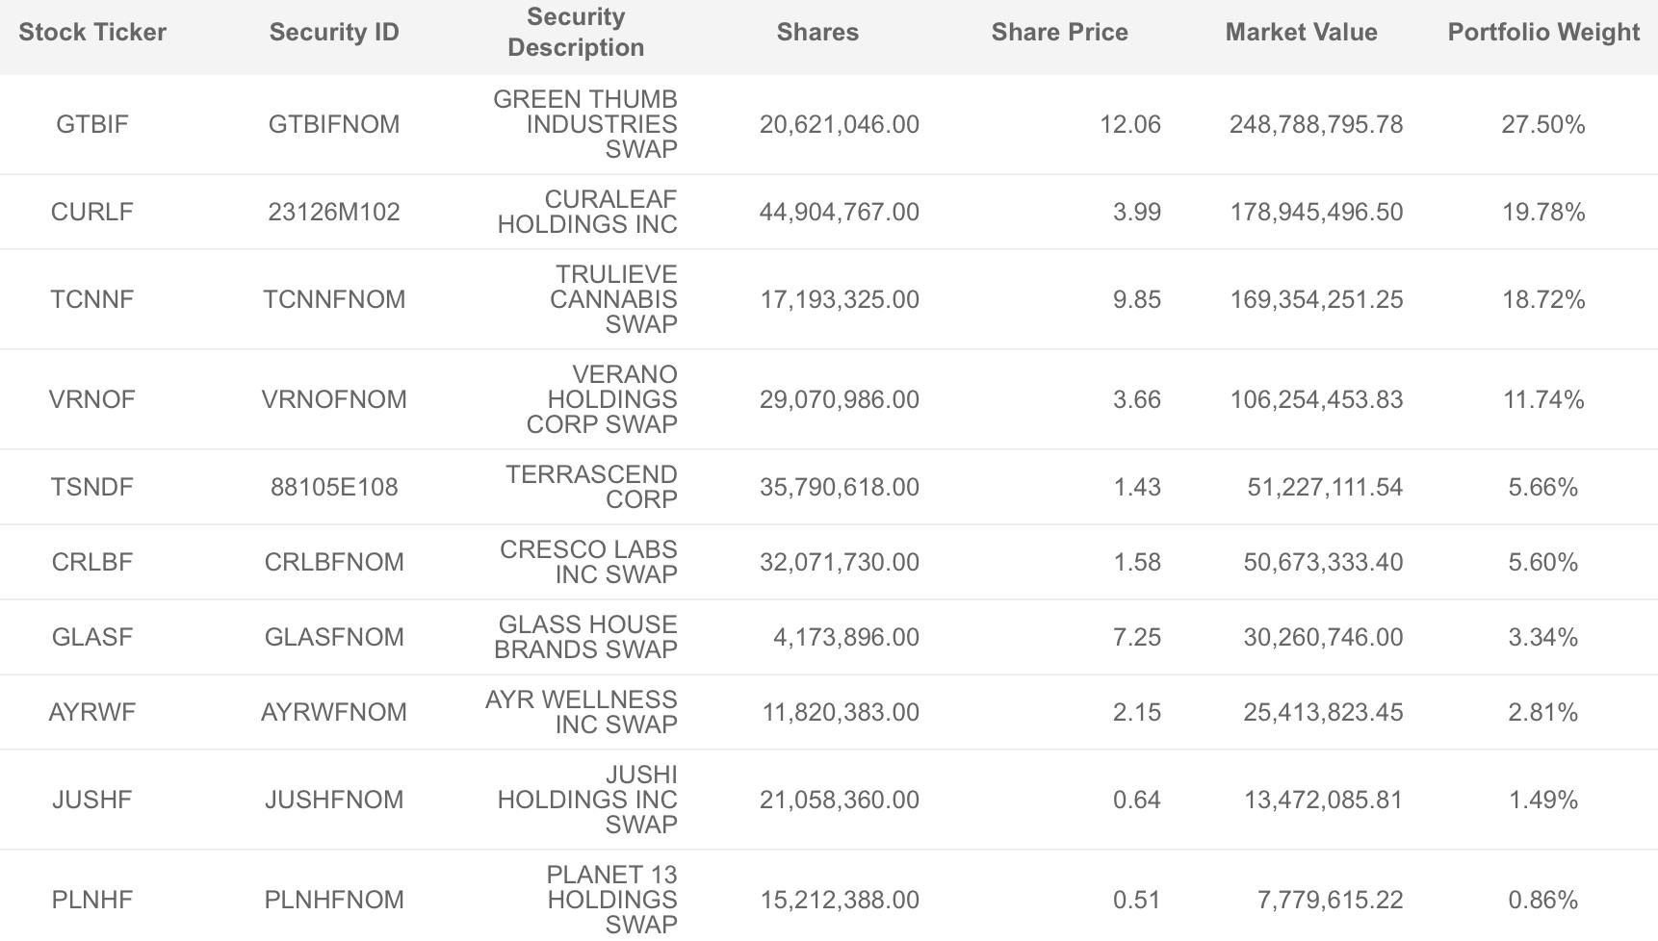Click Ayr Wellness Inc Swap description
The height and width of the screenshot is (941, 1658).
582,712
